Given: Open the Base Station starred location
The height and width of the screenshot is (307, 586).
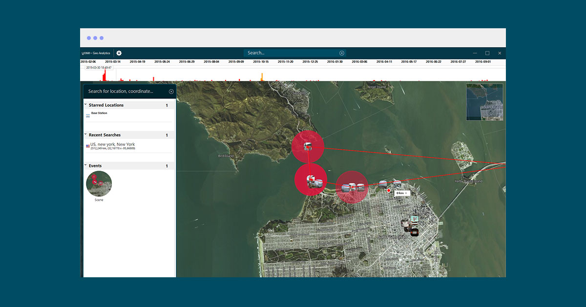Looking at the screenshot, I should [99, 114].
